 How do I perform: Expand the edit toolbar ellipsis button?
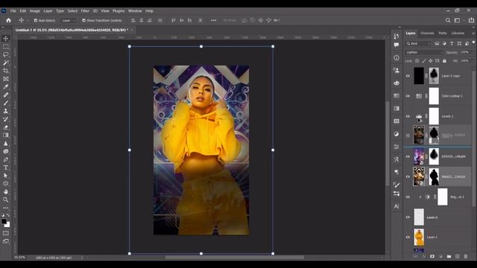tap(6, 208)
